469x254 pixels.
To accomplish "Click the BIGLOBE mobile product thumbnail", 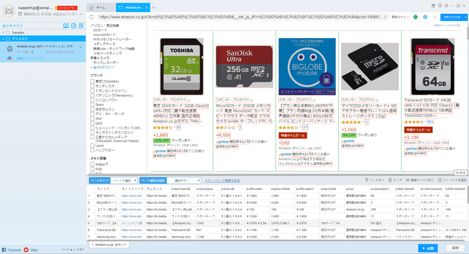I will 307,66.
